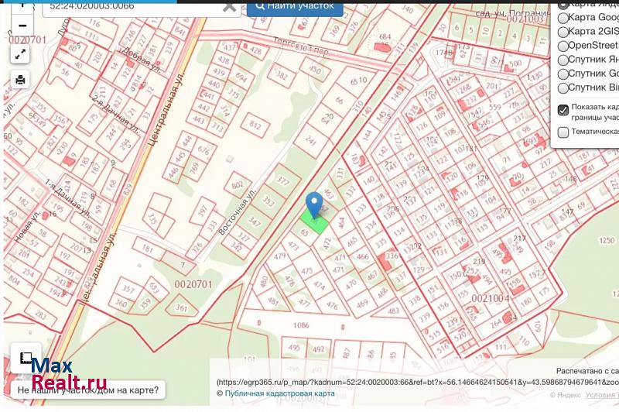Select the 'Карта 2GIS' radio option

(x=563, y=32)
